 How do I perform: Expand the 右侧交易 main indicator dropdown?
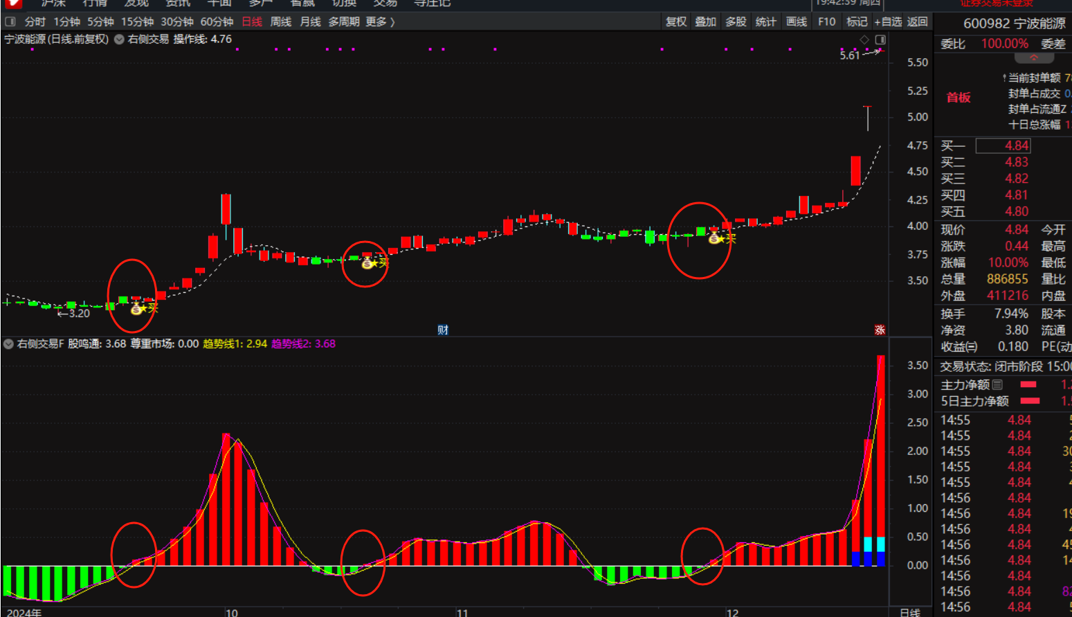pyautogui.click(x=119, y=39)
